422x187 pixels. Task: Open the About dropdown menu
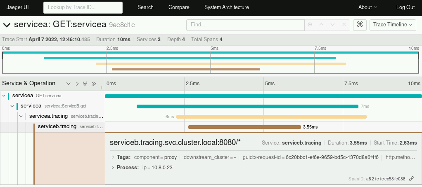click(x=367, y=7)
